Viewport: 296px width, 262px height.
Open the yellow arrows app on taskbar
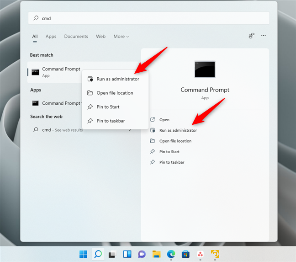(x=215, y=254)
